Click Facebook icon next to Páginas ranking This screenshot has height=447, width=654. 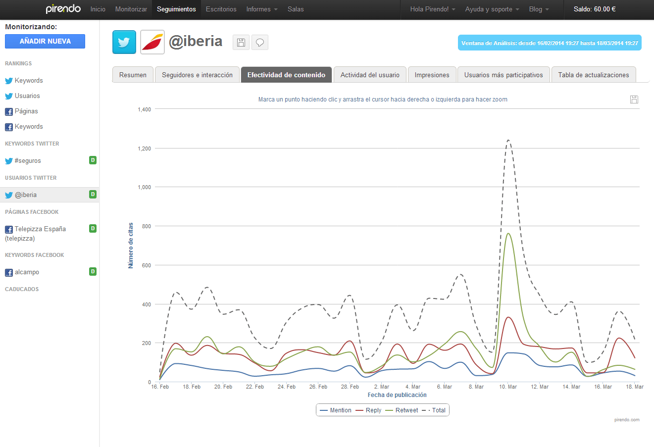[9, 112]
